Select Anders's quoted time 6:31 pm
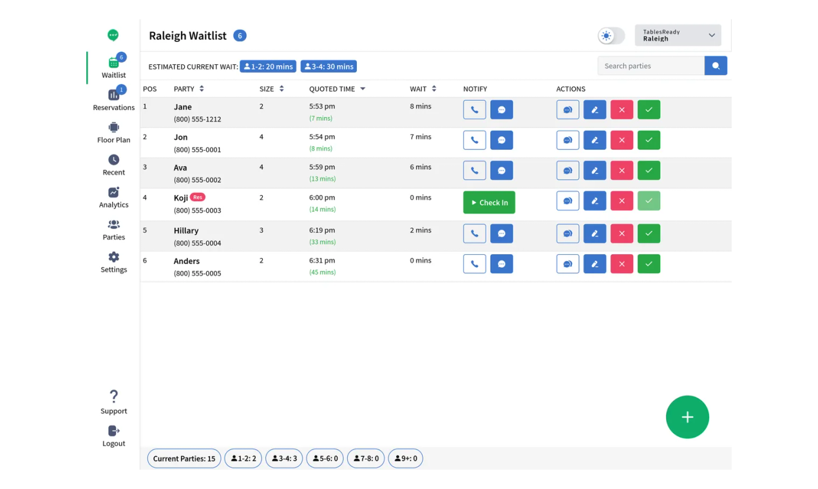 [322, 261]
